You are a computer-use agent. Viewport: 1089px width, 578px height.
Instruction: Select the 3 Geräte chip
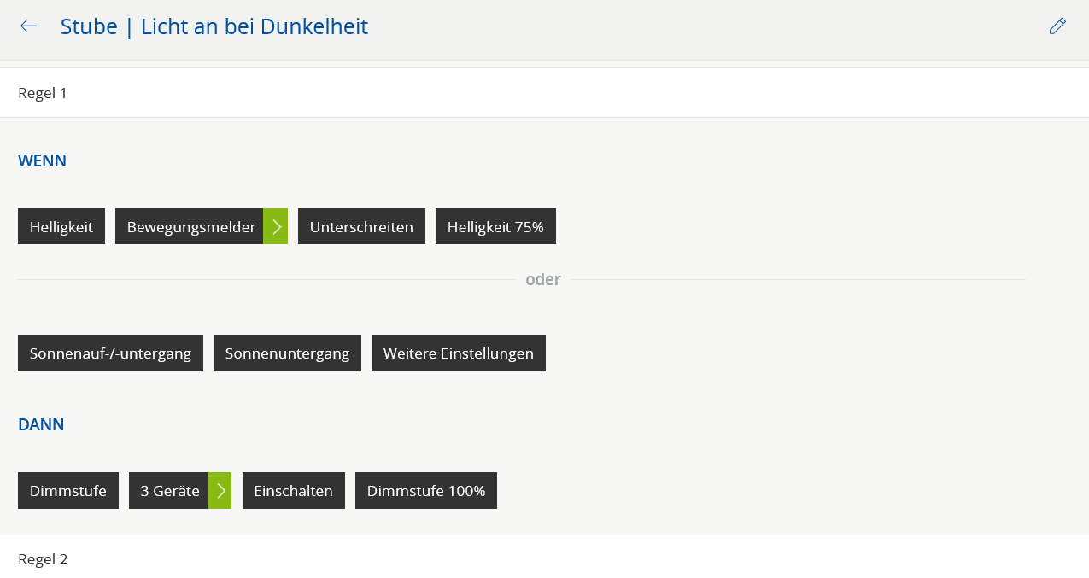[x=169, y=491]
